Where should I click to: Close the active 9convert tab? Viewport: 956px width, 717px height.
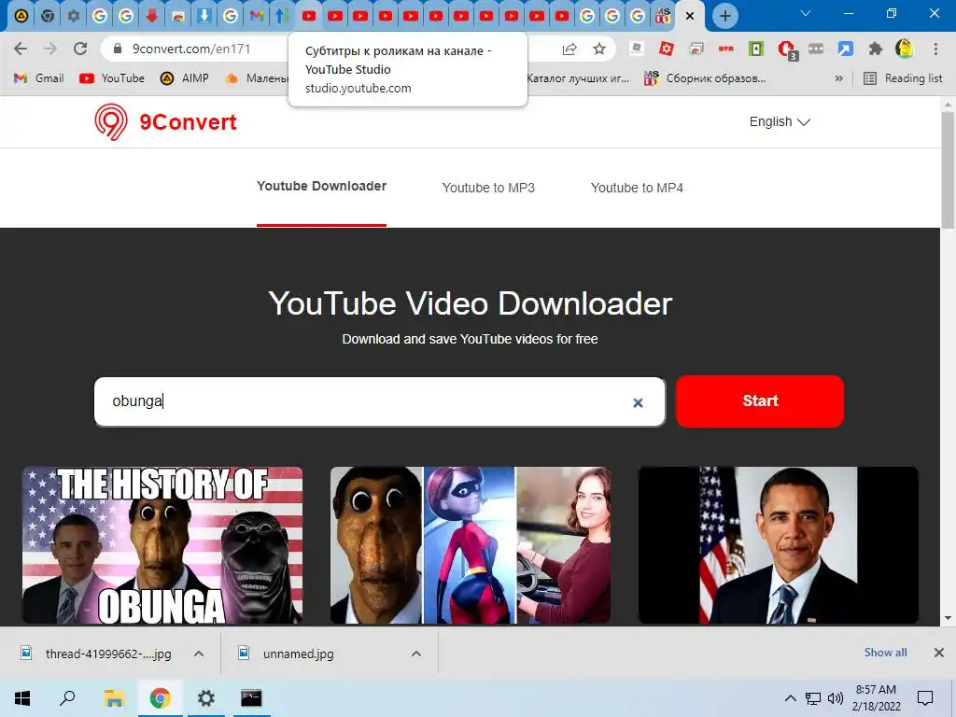690,16
